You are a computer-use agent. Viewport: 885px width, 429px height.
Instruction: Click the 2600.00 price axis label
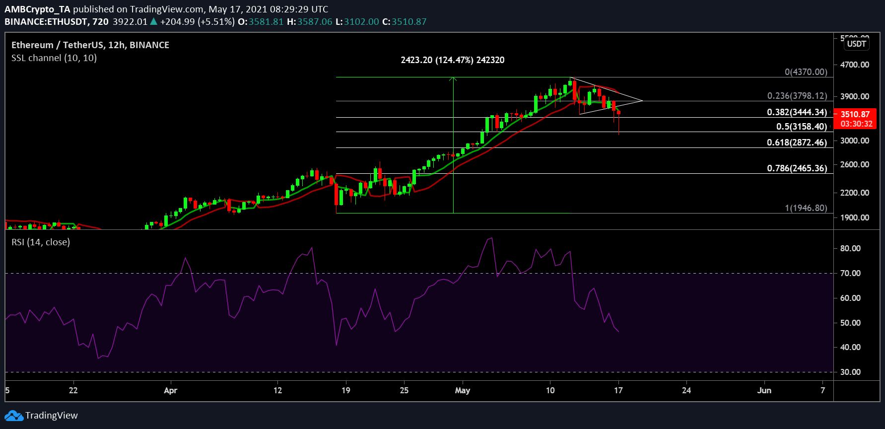tap(855, 164)
